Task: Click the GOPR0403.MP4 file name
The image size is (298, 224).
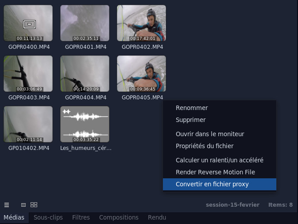Action: pos(29,98)
